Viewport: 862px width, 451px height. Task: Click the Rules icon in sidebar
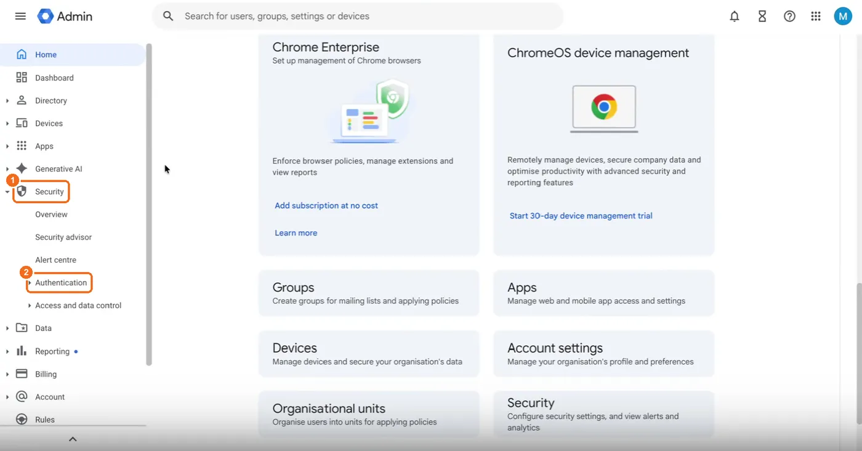coord(22,419)
